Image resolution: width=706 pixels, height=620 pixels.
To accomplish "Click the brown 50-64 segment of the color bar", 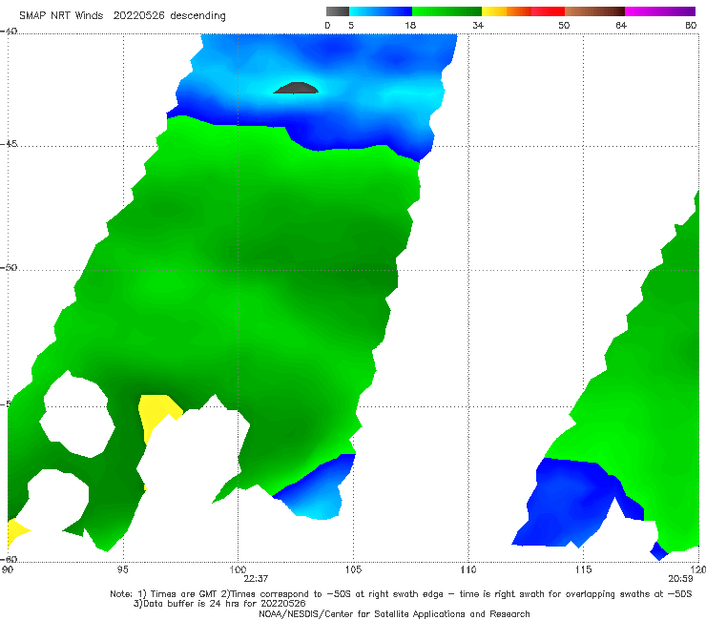I will 594,11.
